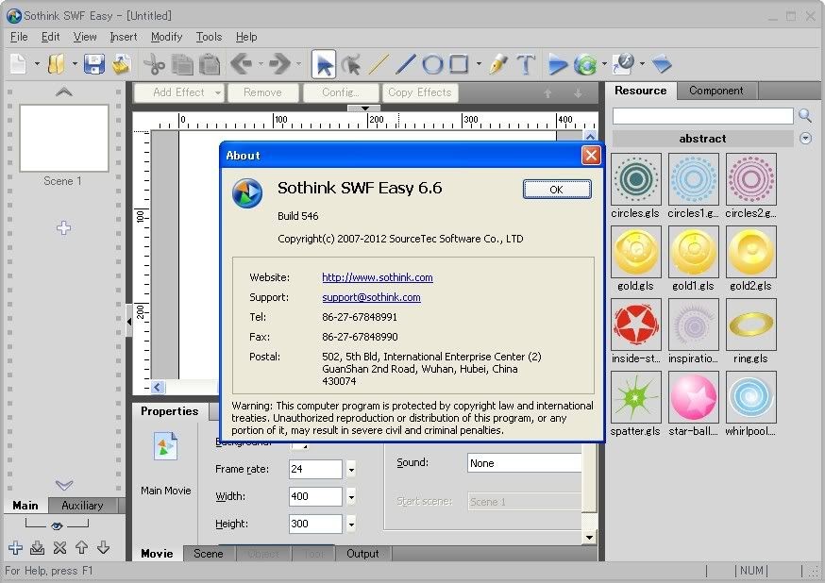Screen dimensions: 825x583
Task: Open the Sound combo box
Action: pos(525,463)
